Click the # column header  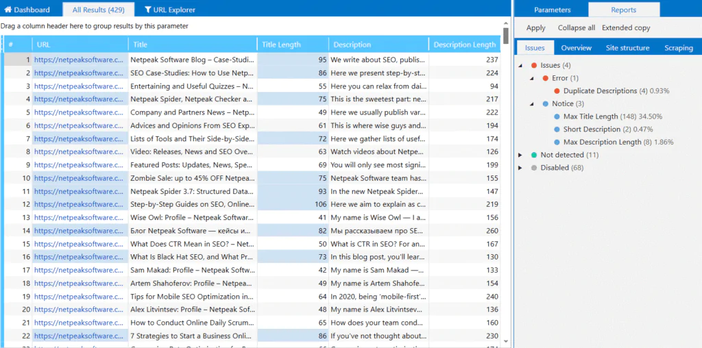18,45
